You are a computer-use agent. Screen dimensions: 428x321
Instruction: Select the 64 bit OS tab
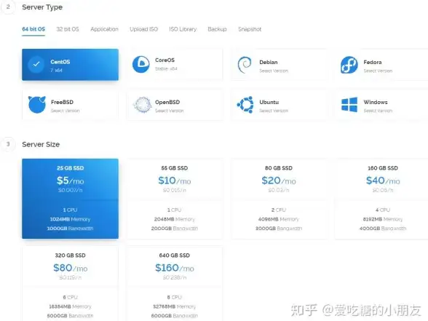click(33, 29)
